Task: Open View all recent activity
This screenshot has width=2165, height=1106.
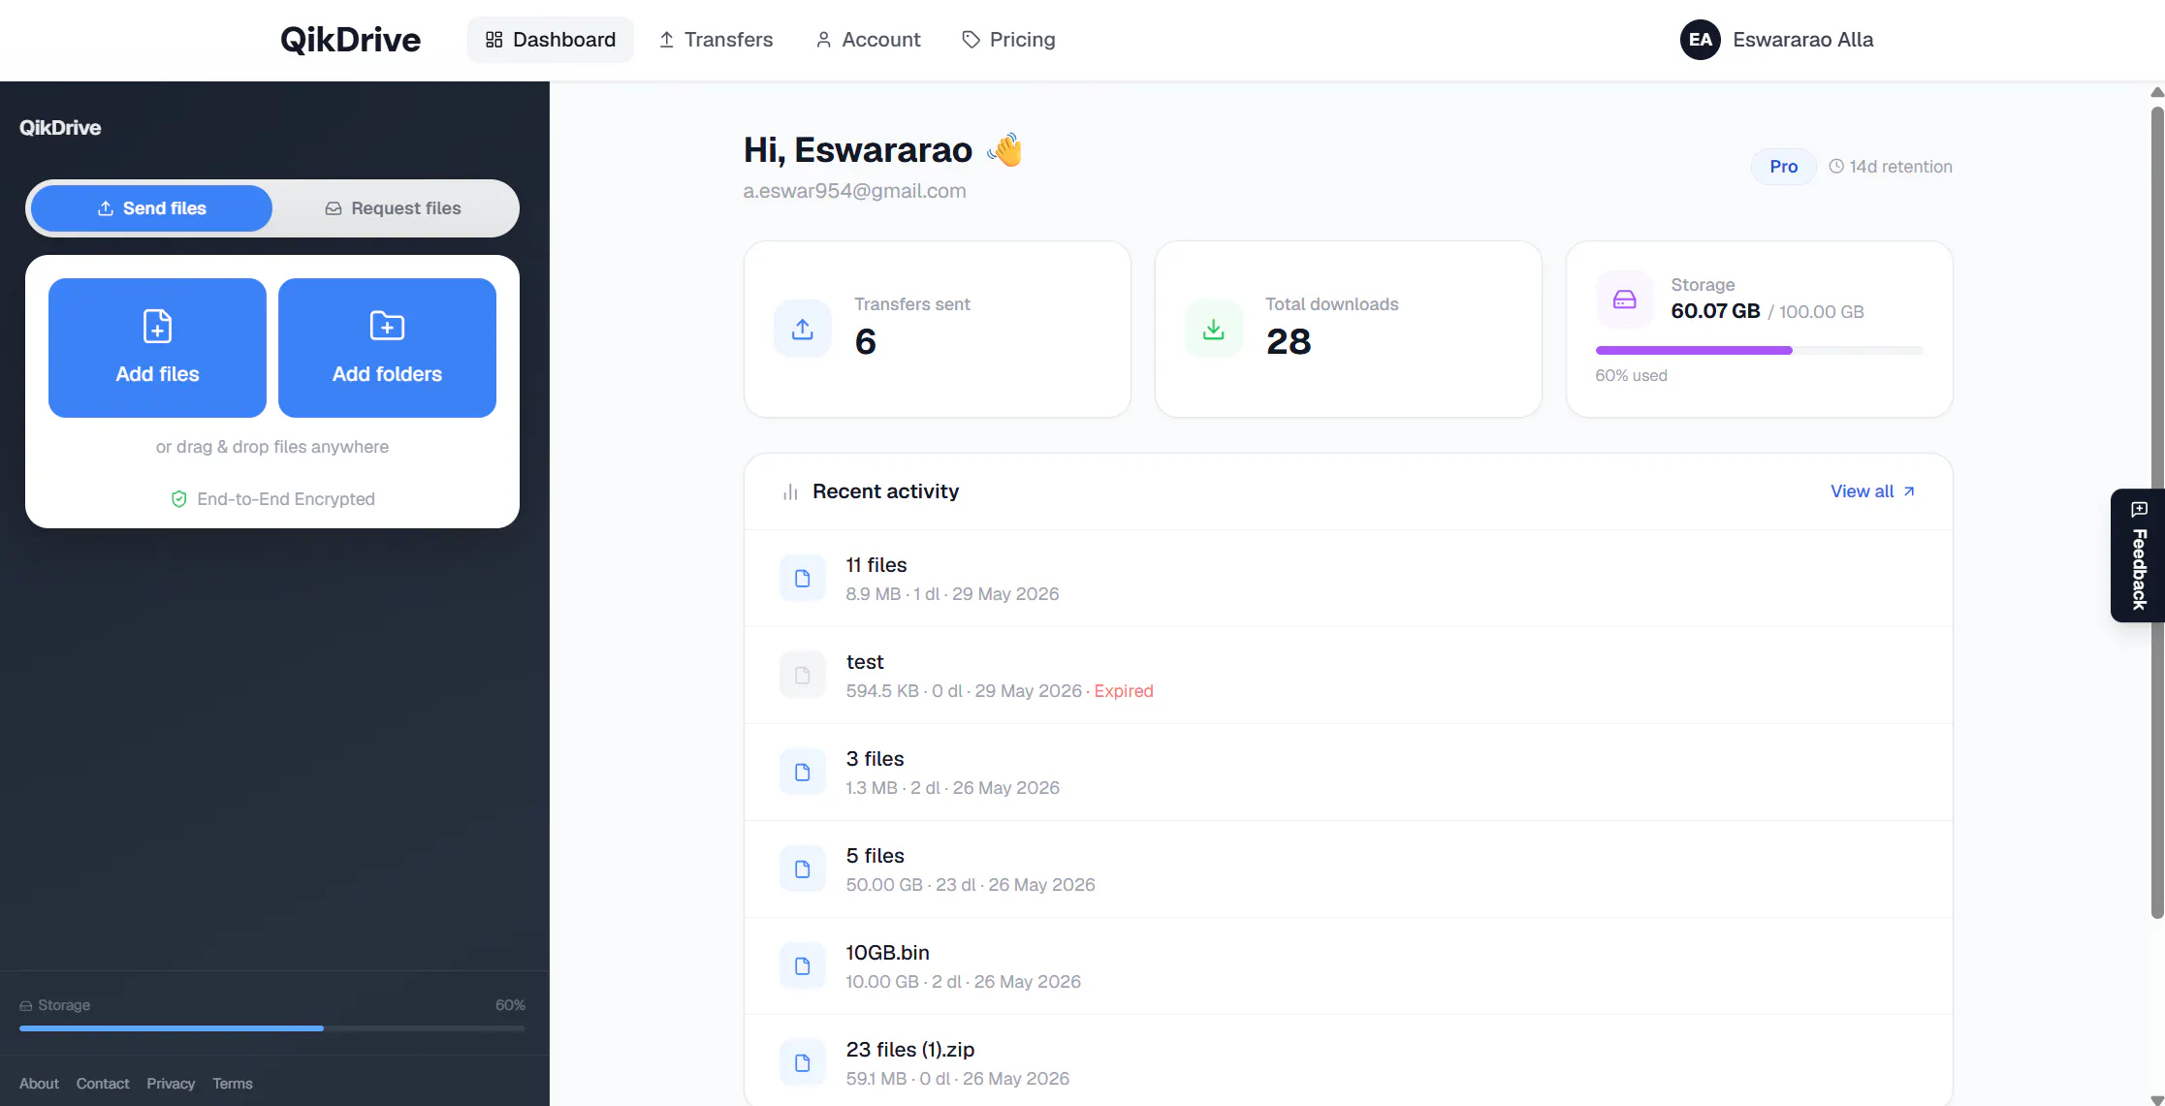Action: pos(1872,491)
